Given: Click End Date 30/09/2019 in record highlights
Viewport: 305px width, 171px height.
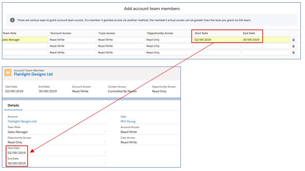Looking at the screenshot, I should [x=48, y=91].
